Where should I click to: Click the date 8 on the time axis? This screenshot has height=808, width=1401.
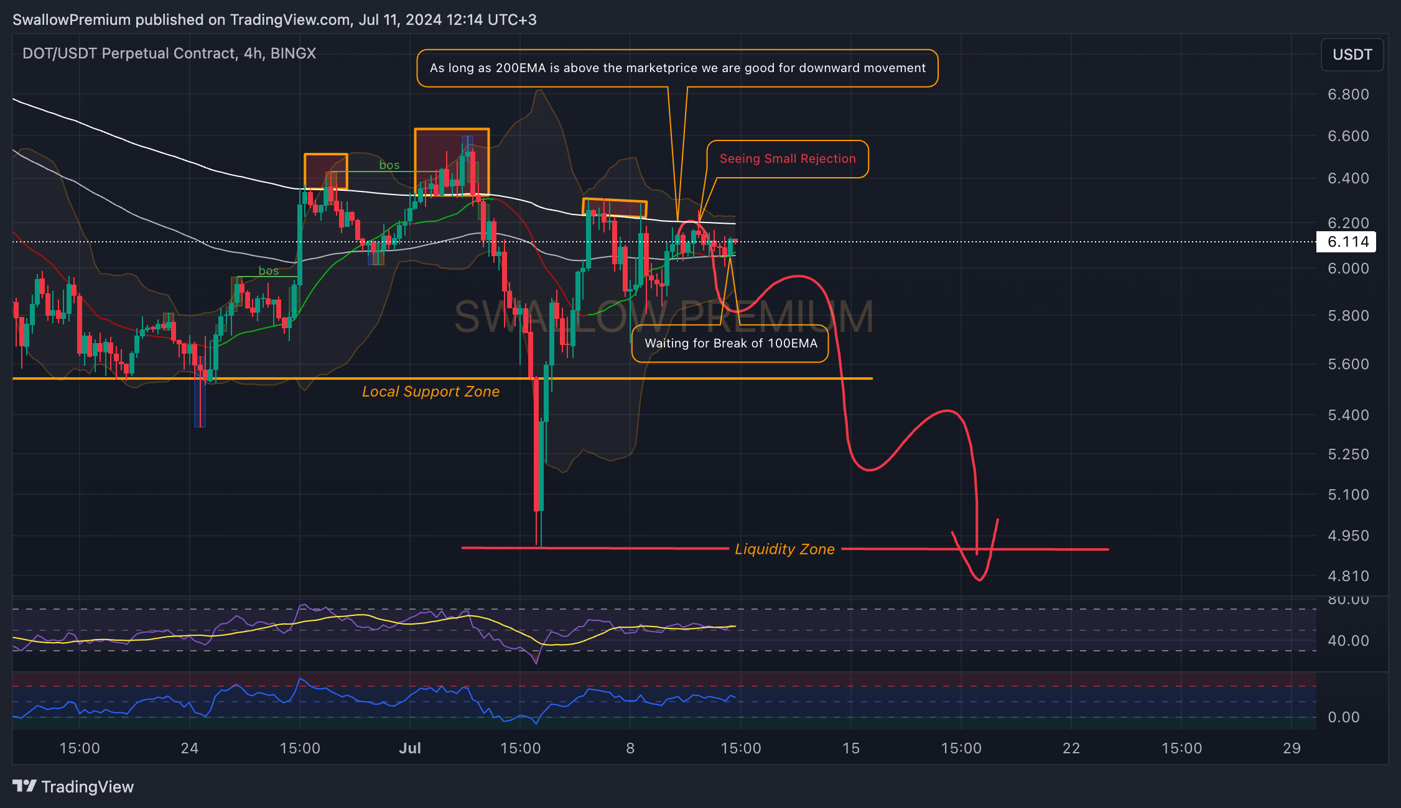630,748
